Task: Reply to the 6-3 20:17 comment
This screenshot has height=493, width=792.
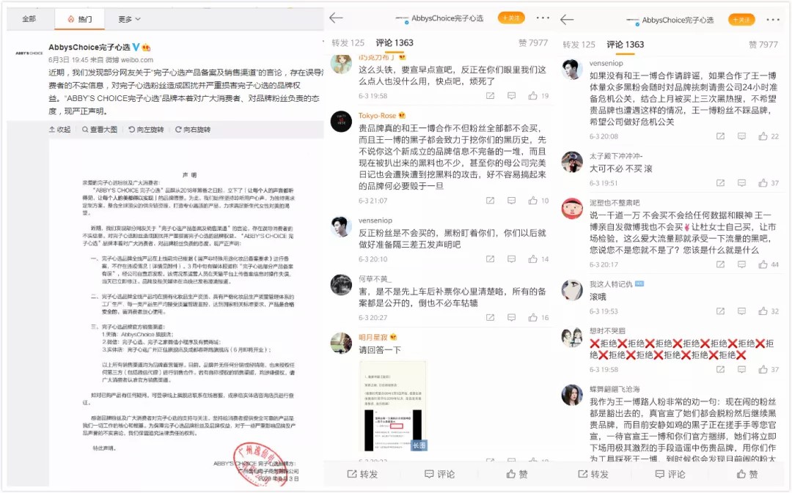Action: tap(741, 265)
